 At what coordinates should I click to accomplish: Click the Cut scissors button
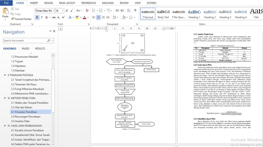coord(15,9)
